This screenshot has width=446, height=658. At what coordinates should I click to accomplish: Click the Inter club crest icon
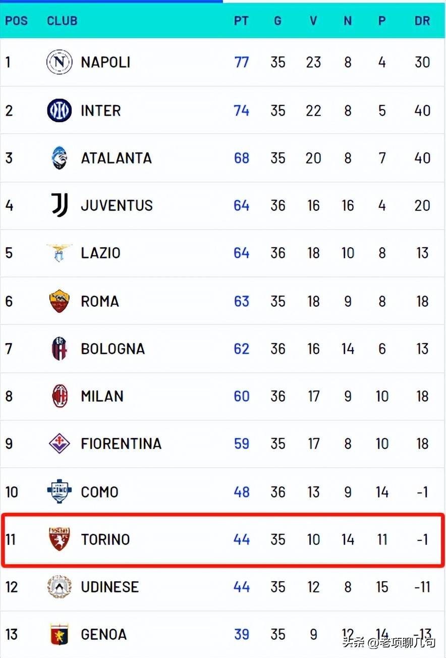click(60, 111)
